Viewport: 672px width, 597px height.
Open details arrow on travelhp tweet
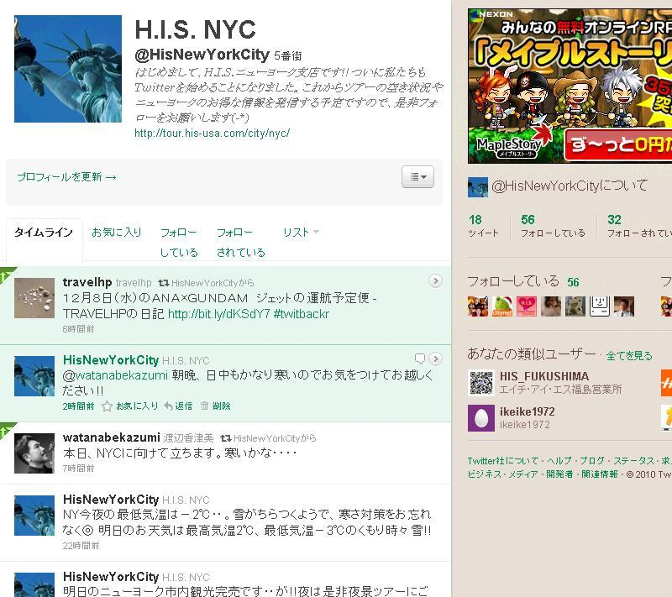click(x=435, y=281)
